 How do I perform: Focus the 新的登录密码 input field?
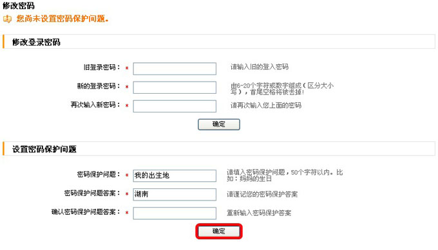tap(175, 87)
